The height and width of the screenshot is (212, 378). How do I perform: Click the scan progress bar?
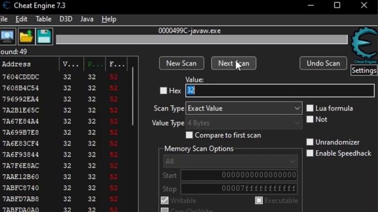click(202, 39)
